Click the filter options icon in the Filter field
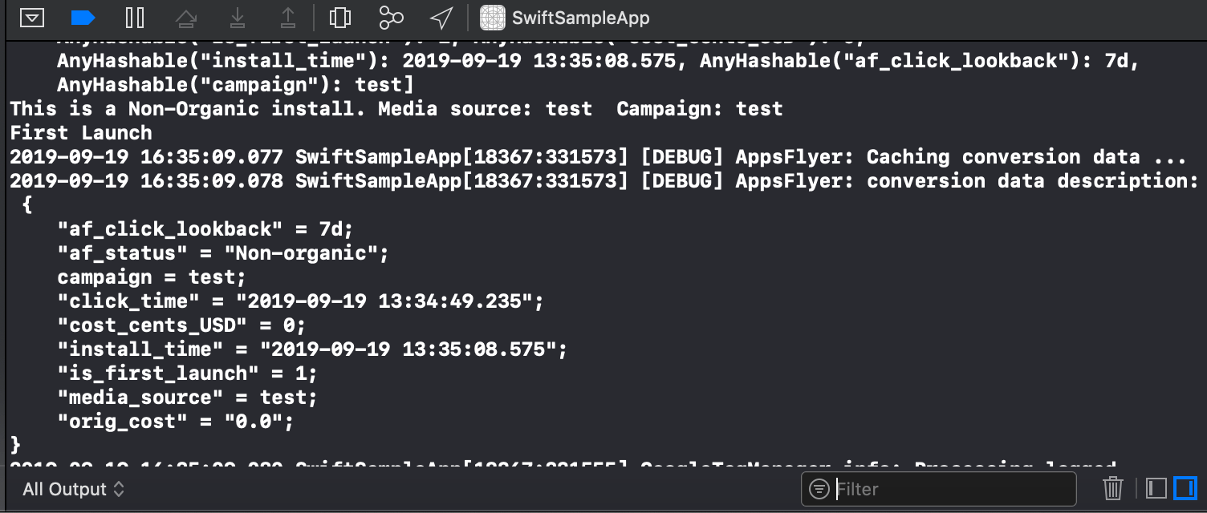Image resolution: width=1207 pixels, height=513 pixels. pos(819,489)
